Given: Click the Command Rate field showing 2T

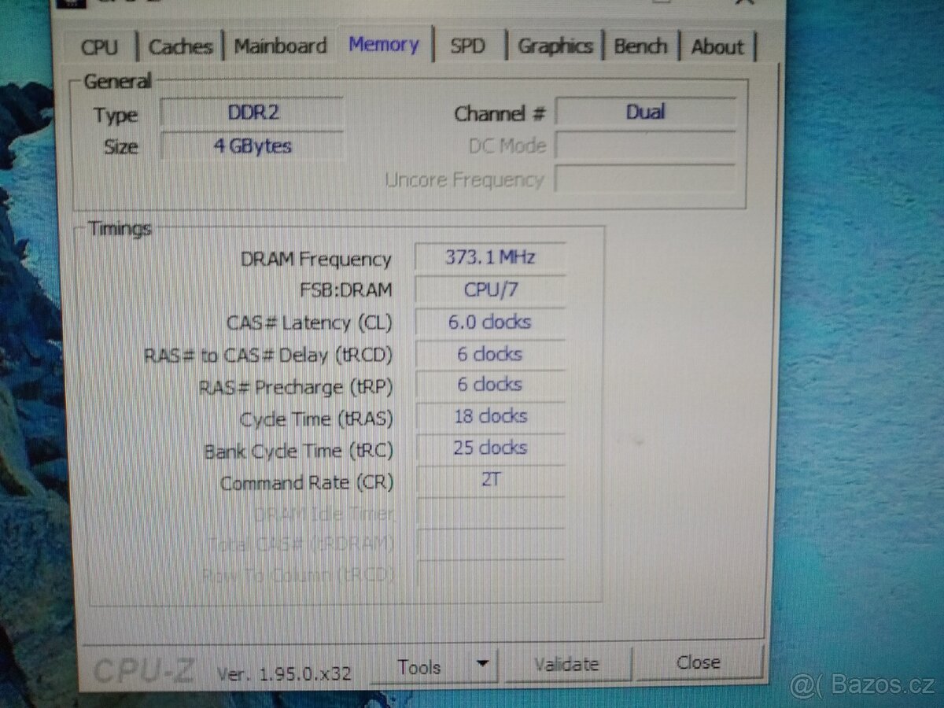Looking at the screenshot, I should (489, 479).
